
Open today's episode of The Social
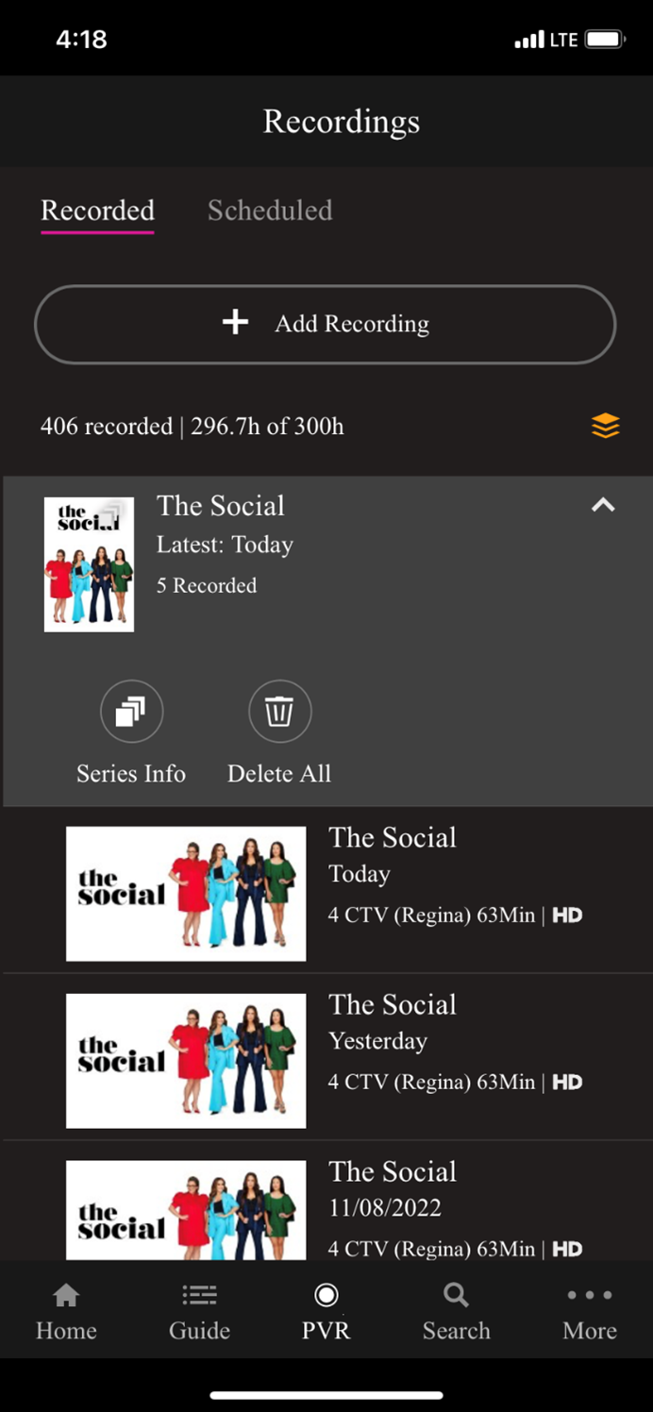click(x=326, y=892)
